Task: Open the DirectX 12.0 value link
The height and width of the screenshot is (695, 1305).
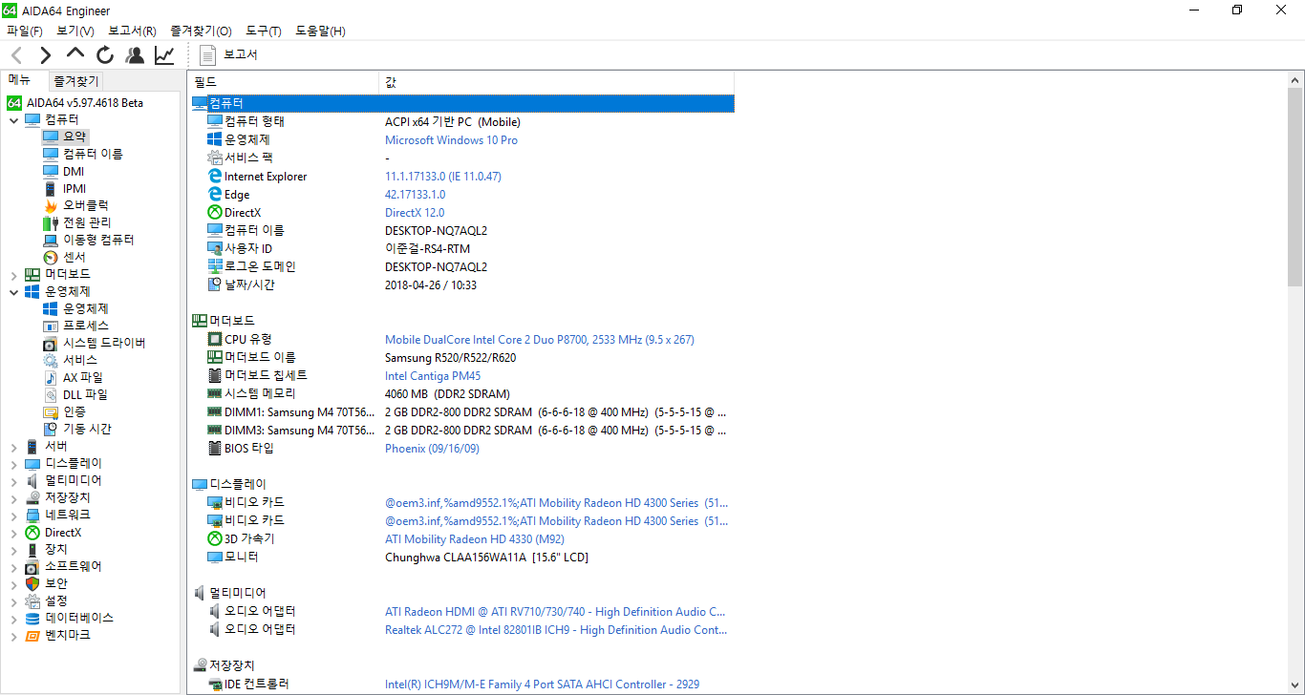Action: tap(415, 213)
